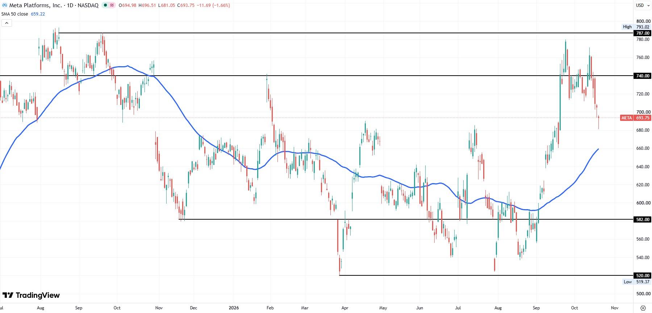Click the 520.00 price line label
This screenshot has width=652, height=313.
point(643,276)
